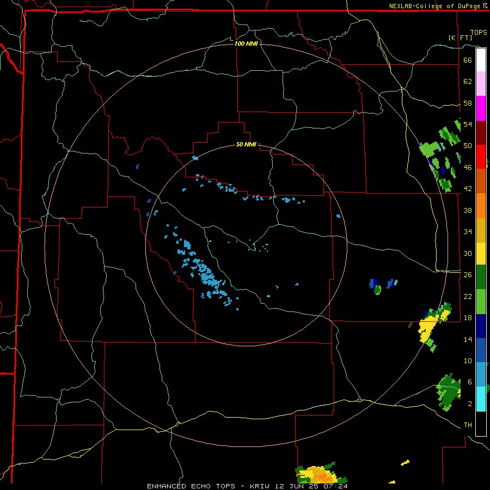490x490 pixels.
Task: Click the 6 legend value
Action: pyautogui.click(x=470, y=382)
